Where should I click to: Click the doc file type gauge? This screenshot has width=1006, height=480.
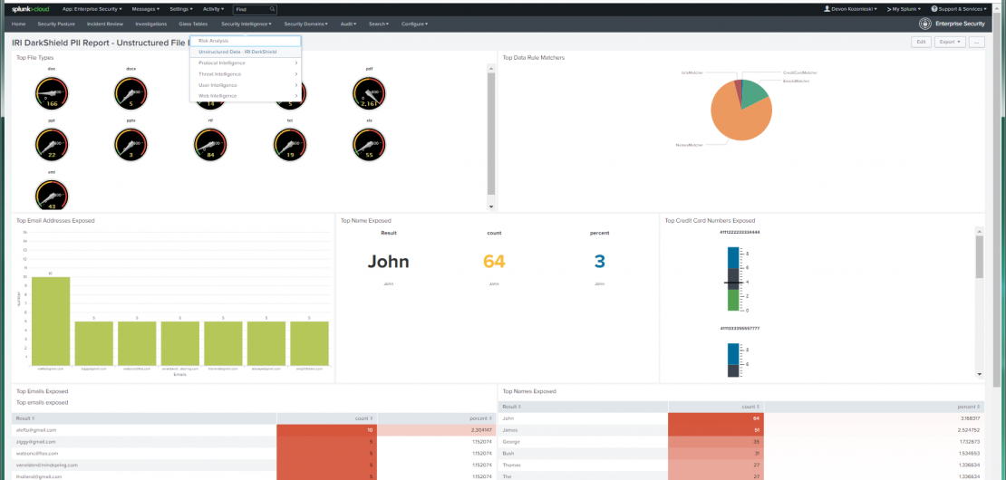52,93
